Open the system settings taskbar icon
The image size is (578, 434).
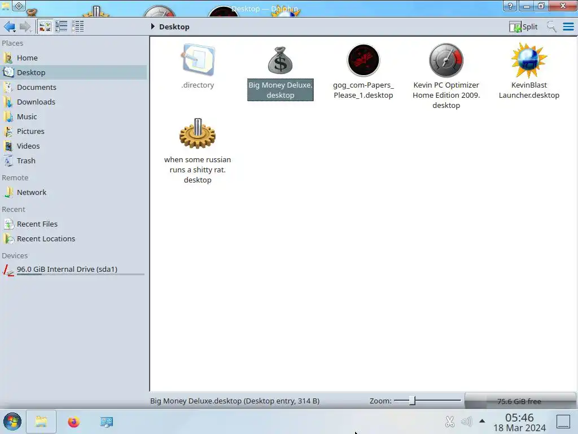pyautogui.click(x=107, y=422)
